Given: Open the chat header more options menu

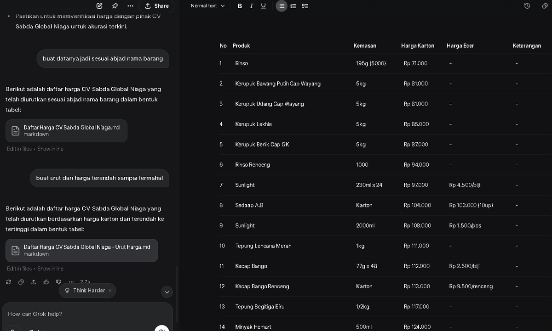Looking at the screenshot, I should 130,6.
